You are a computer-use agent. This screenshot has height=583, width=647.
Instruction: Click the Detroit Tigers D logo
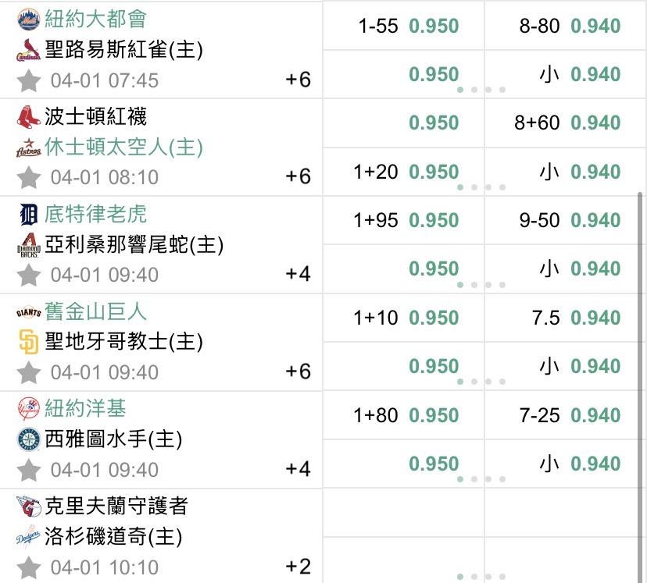28,214
